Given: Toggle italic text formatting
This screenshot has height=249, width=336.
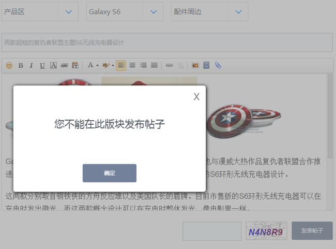Looking at the screenshot, I should click(31, 65).
